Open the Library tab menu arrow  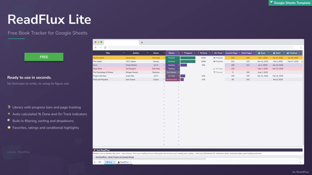(x=114, y=162)
